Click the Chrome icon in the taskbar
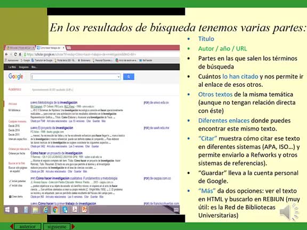Image resolution: width=307 pixels, height=230 pixels. tap(55, 210)
